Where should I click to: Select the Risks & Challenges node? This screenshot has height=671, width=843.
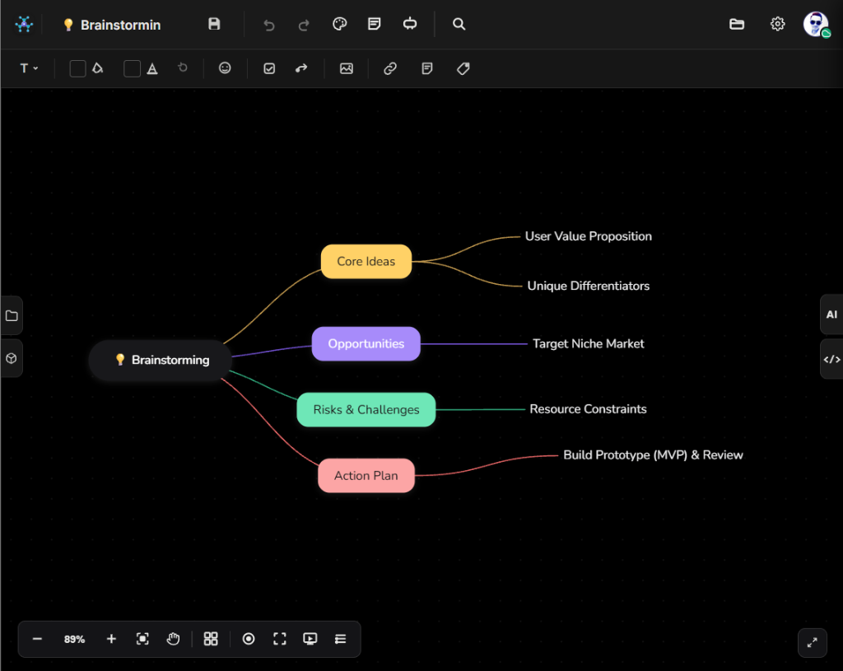coord(366,410)
